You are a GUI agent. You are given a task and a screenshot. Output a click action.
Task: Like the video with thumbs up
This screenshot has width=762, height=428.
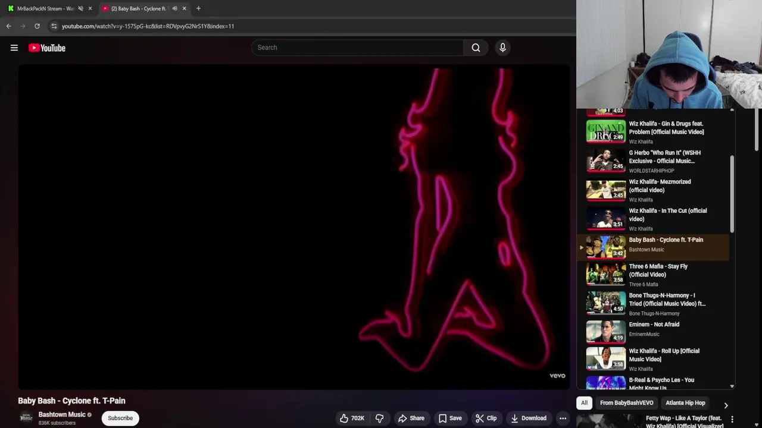pos(352,418)
